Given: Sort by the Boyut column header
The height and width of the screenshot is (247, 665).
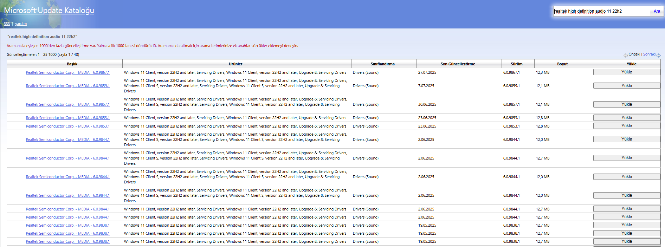Looking at the screenshot, I should (564, 64).
